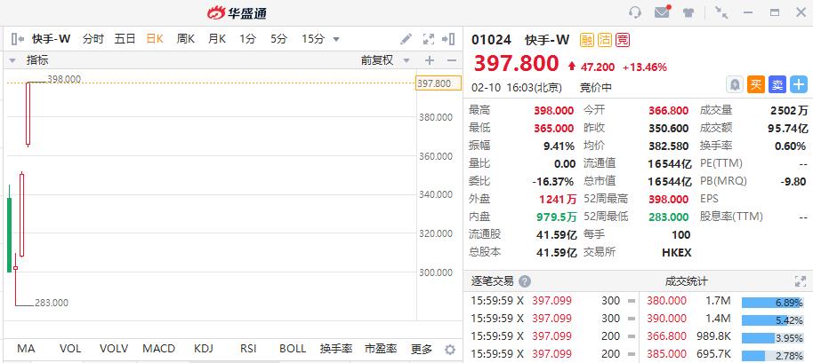This screenshot has width=813, height=363.
Task: Click the 5.42% volume bar
Action: [772, 320]
